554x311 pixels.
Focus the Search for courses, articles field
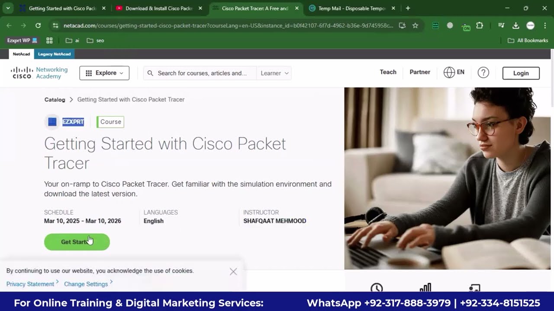[x=202, y=73]
